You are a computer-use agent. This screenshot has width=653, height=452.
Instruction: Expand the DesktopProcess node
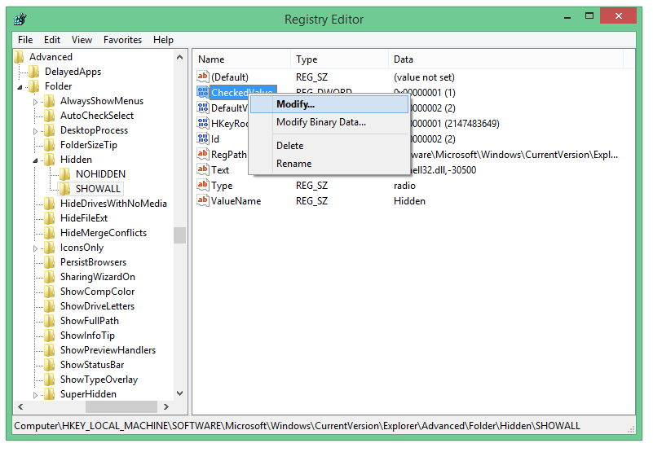click(35, 131)
